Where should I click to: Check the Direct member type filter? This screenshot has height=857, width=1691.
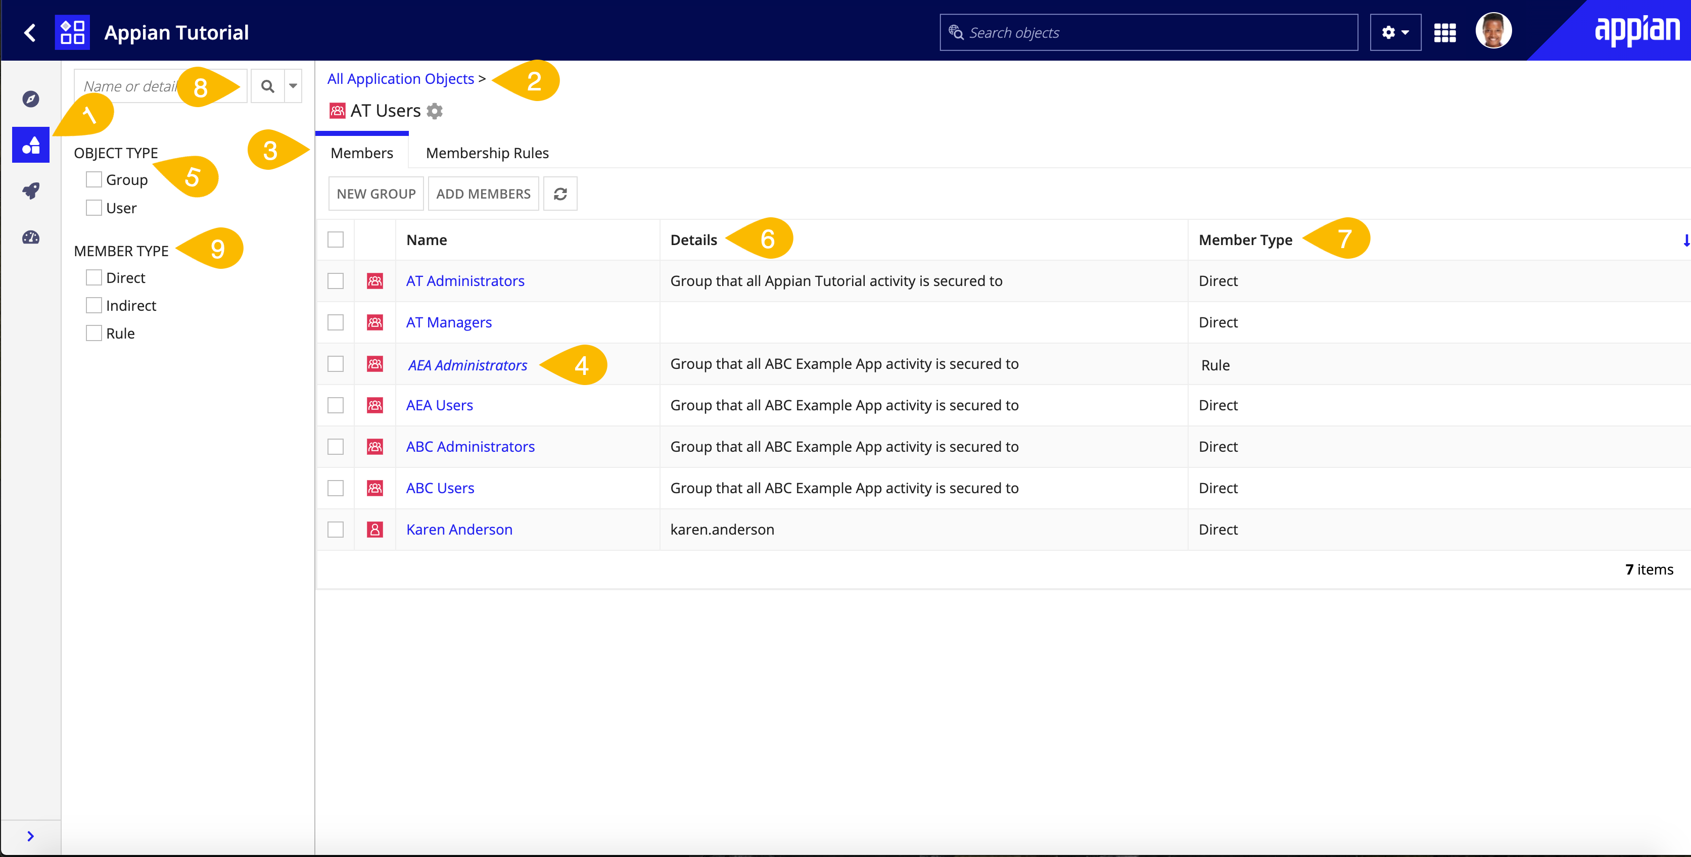coord(94,277)
